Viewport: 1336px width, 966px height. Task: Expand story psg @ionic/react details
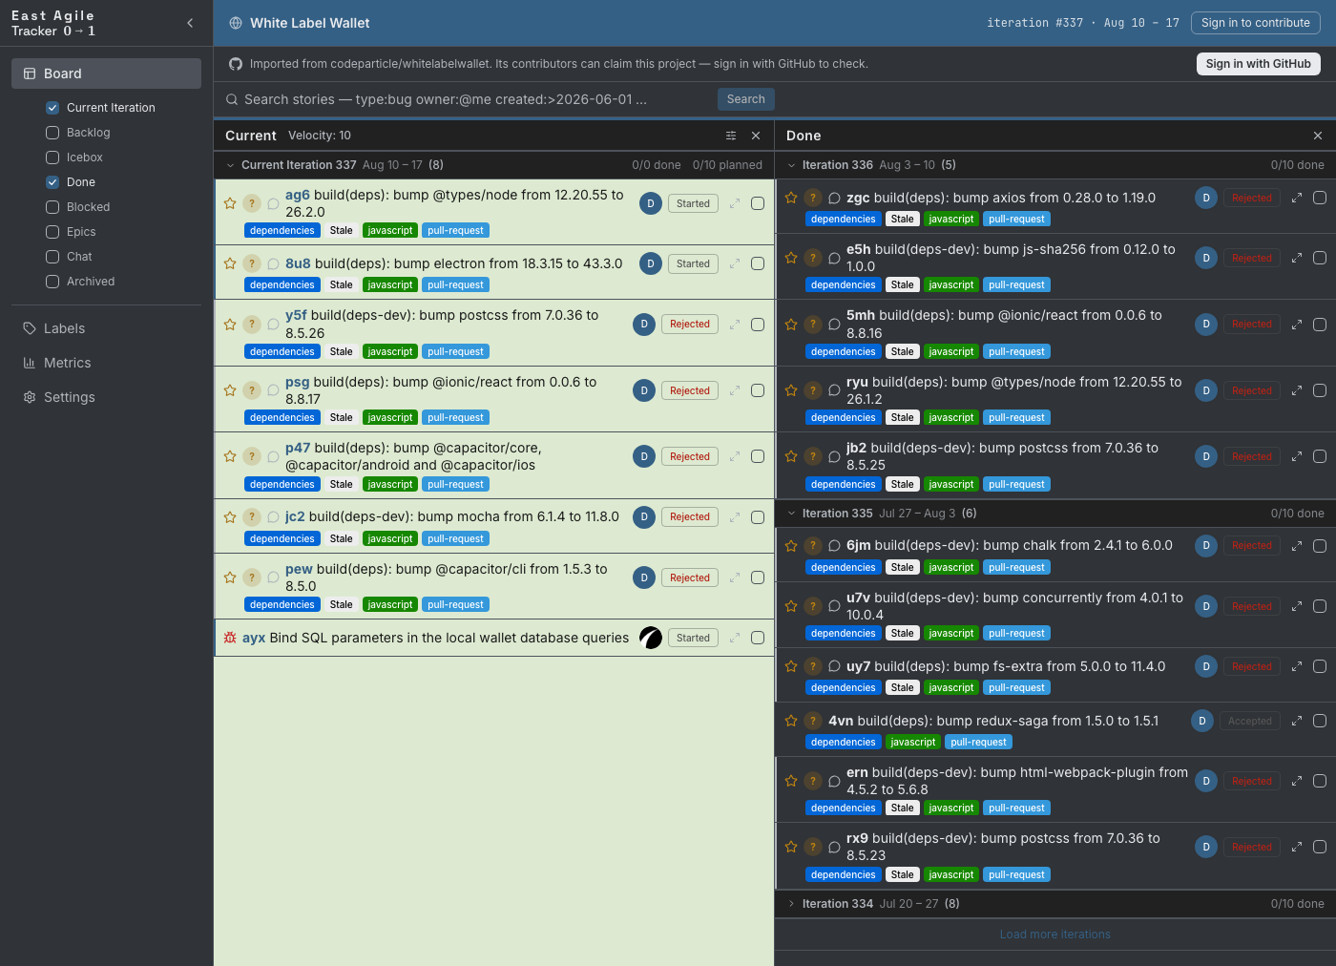735,390
